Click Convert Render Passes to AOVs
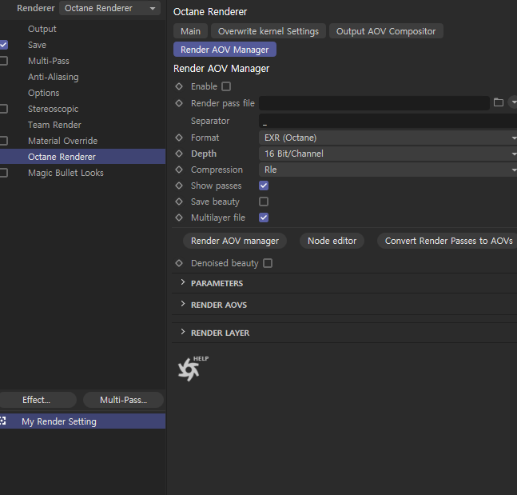517x495 pixels. tap(448, 241)
